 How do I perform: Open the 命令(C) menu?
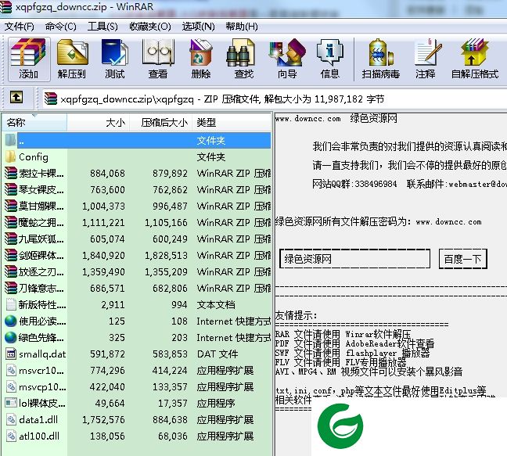pyautogui.click(x=61, y=26)
